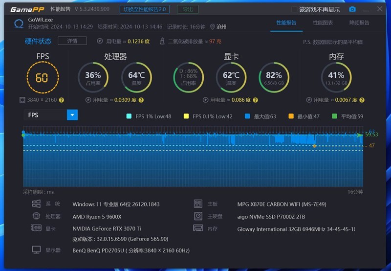Switch to the 降频报告 tab

[x=359, y=23]
